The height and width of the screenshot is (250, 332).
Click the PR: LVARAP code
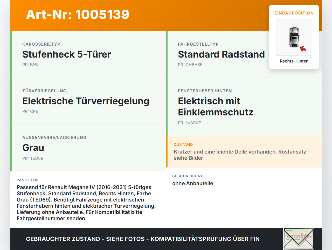point(190,123)
